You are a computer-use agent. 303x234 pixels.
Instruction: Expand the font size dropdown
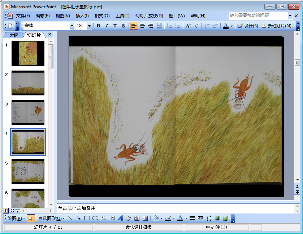[89, 26]
